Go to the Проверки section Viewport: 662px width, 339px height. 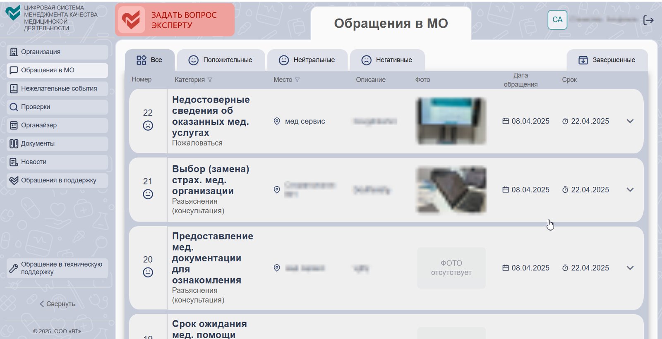pyautogui.click(x=57, y=107)
